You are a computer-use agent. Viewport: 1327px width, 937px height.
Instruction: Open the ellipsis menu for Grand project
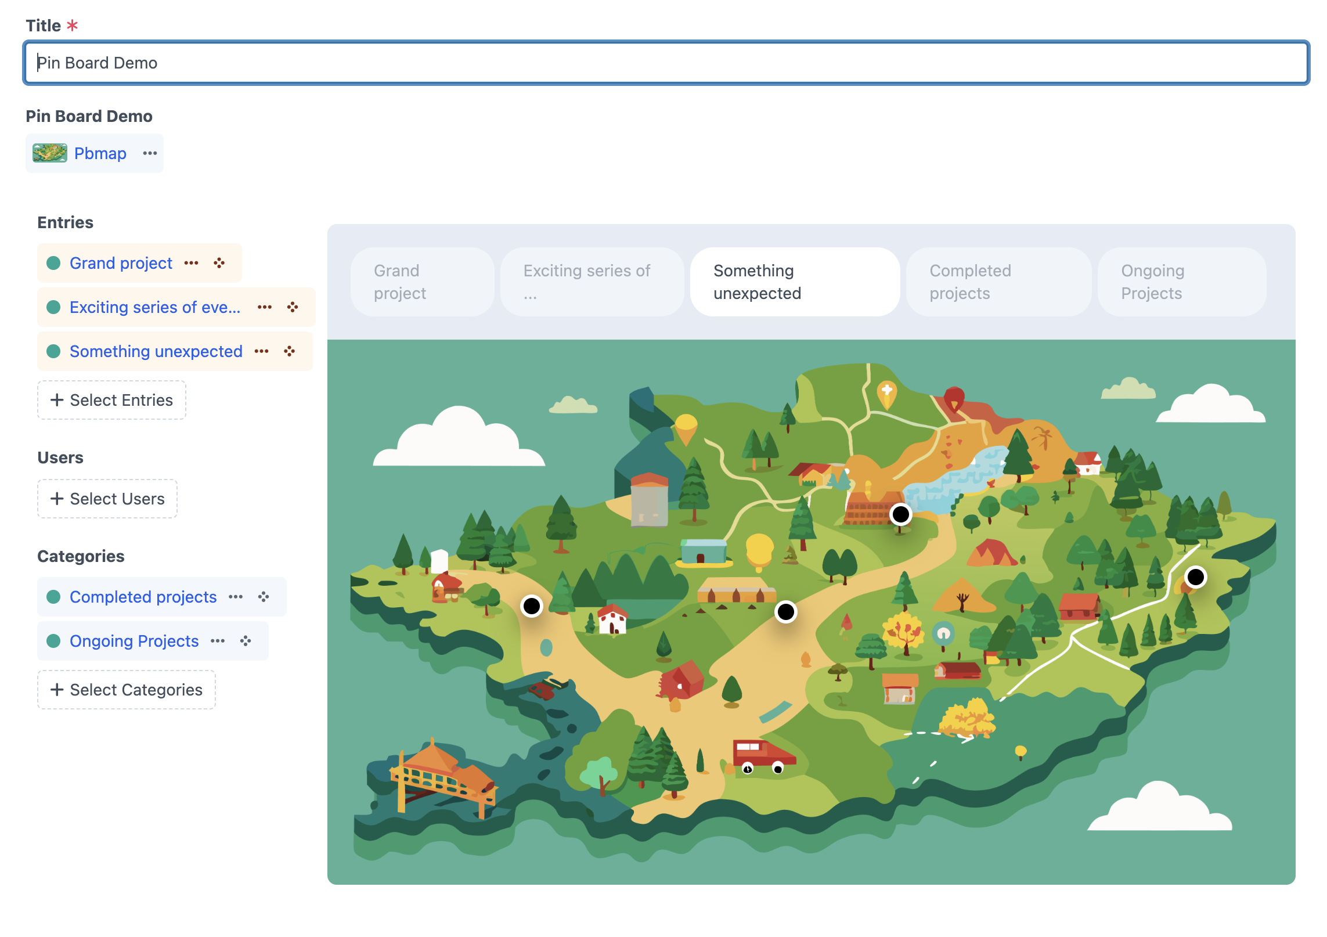click(x=191, y=263)
